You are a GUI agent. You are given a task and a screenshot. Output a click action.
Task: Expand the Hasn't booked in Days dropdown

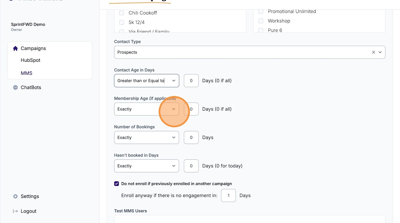[x=146, y=166]
